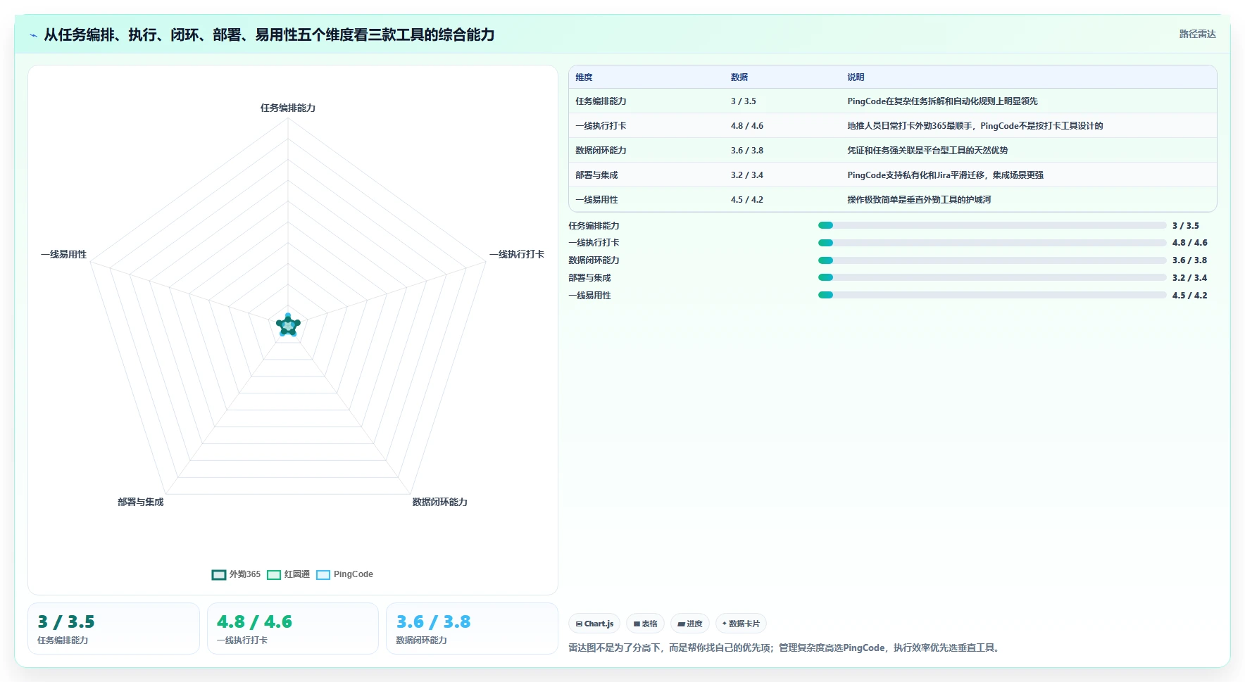Click the radar axis label 一线执行打卡
Screen dimensions: 1245x682
517,254
